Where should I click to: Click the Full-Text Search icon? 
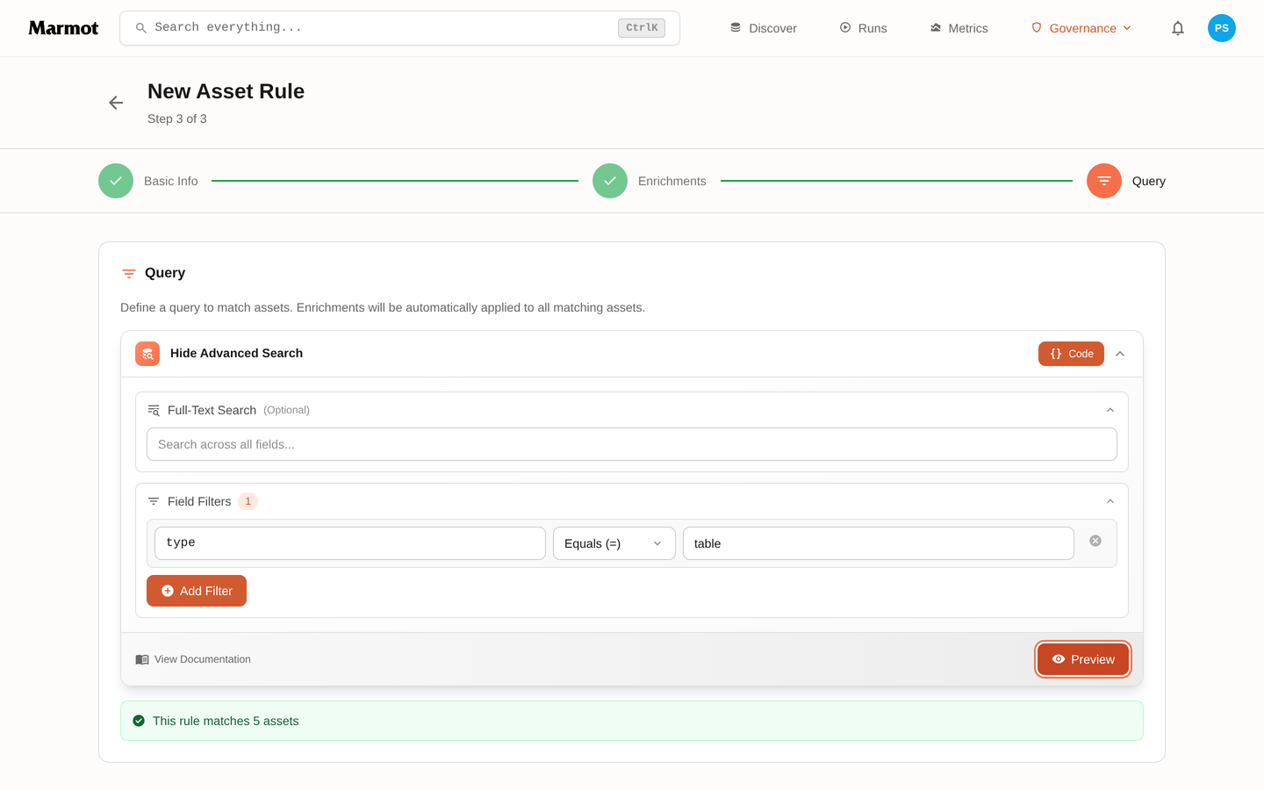pyautogui.click(x=154, y=410)
